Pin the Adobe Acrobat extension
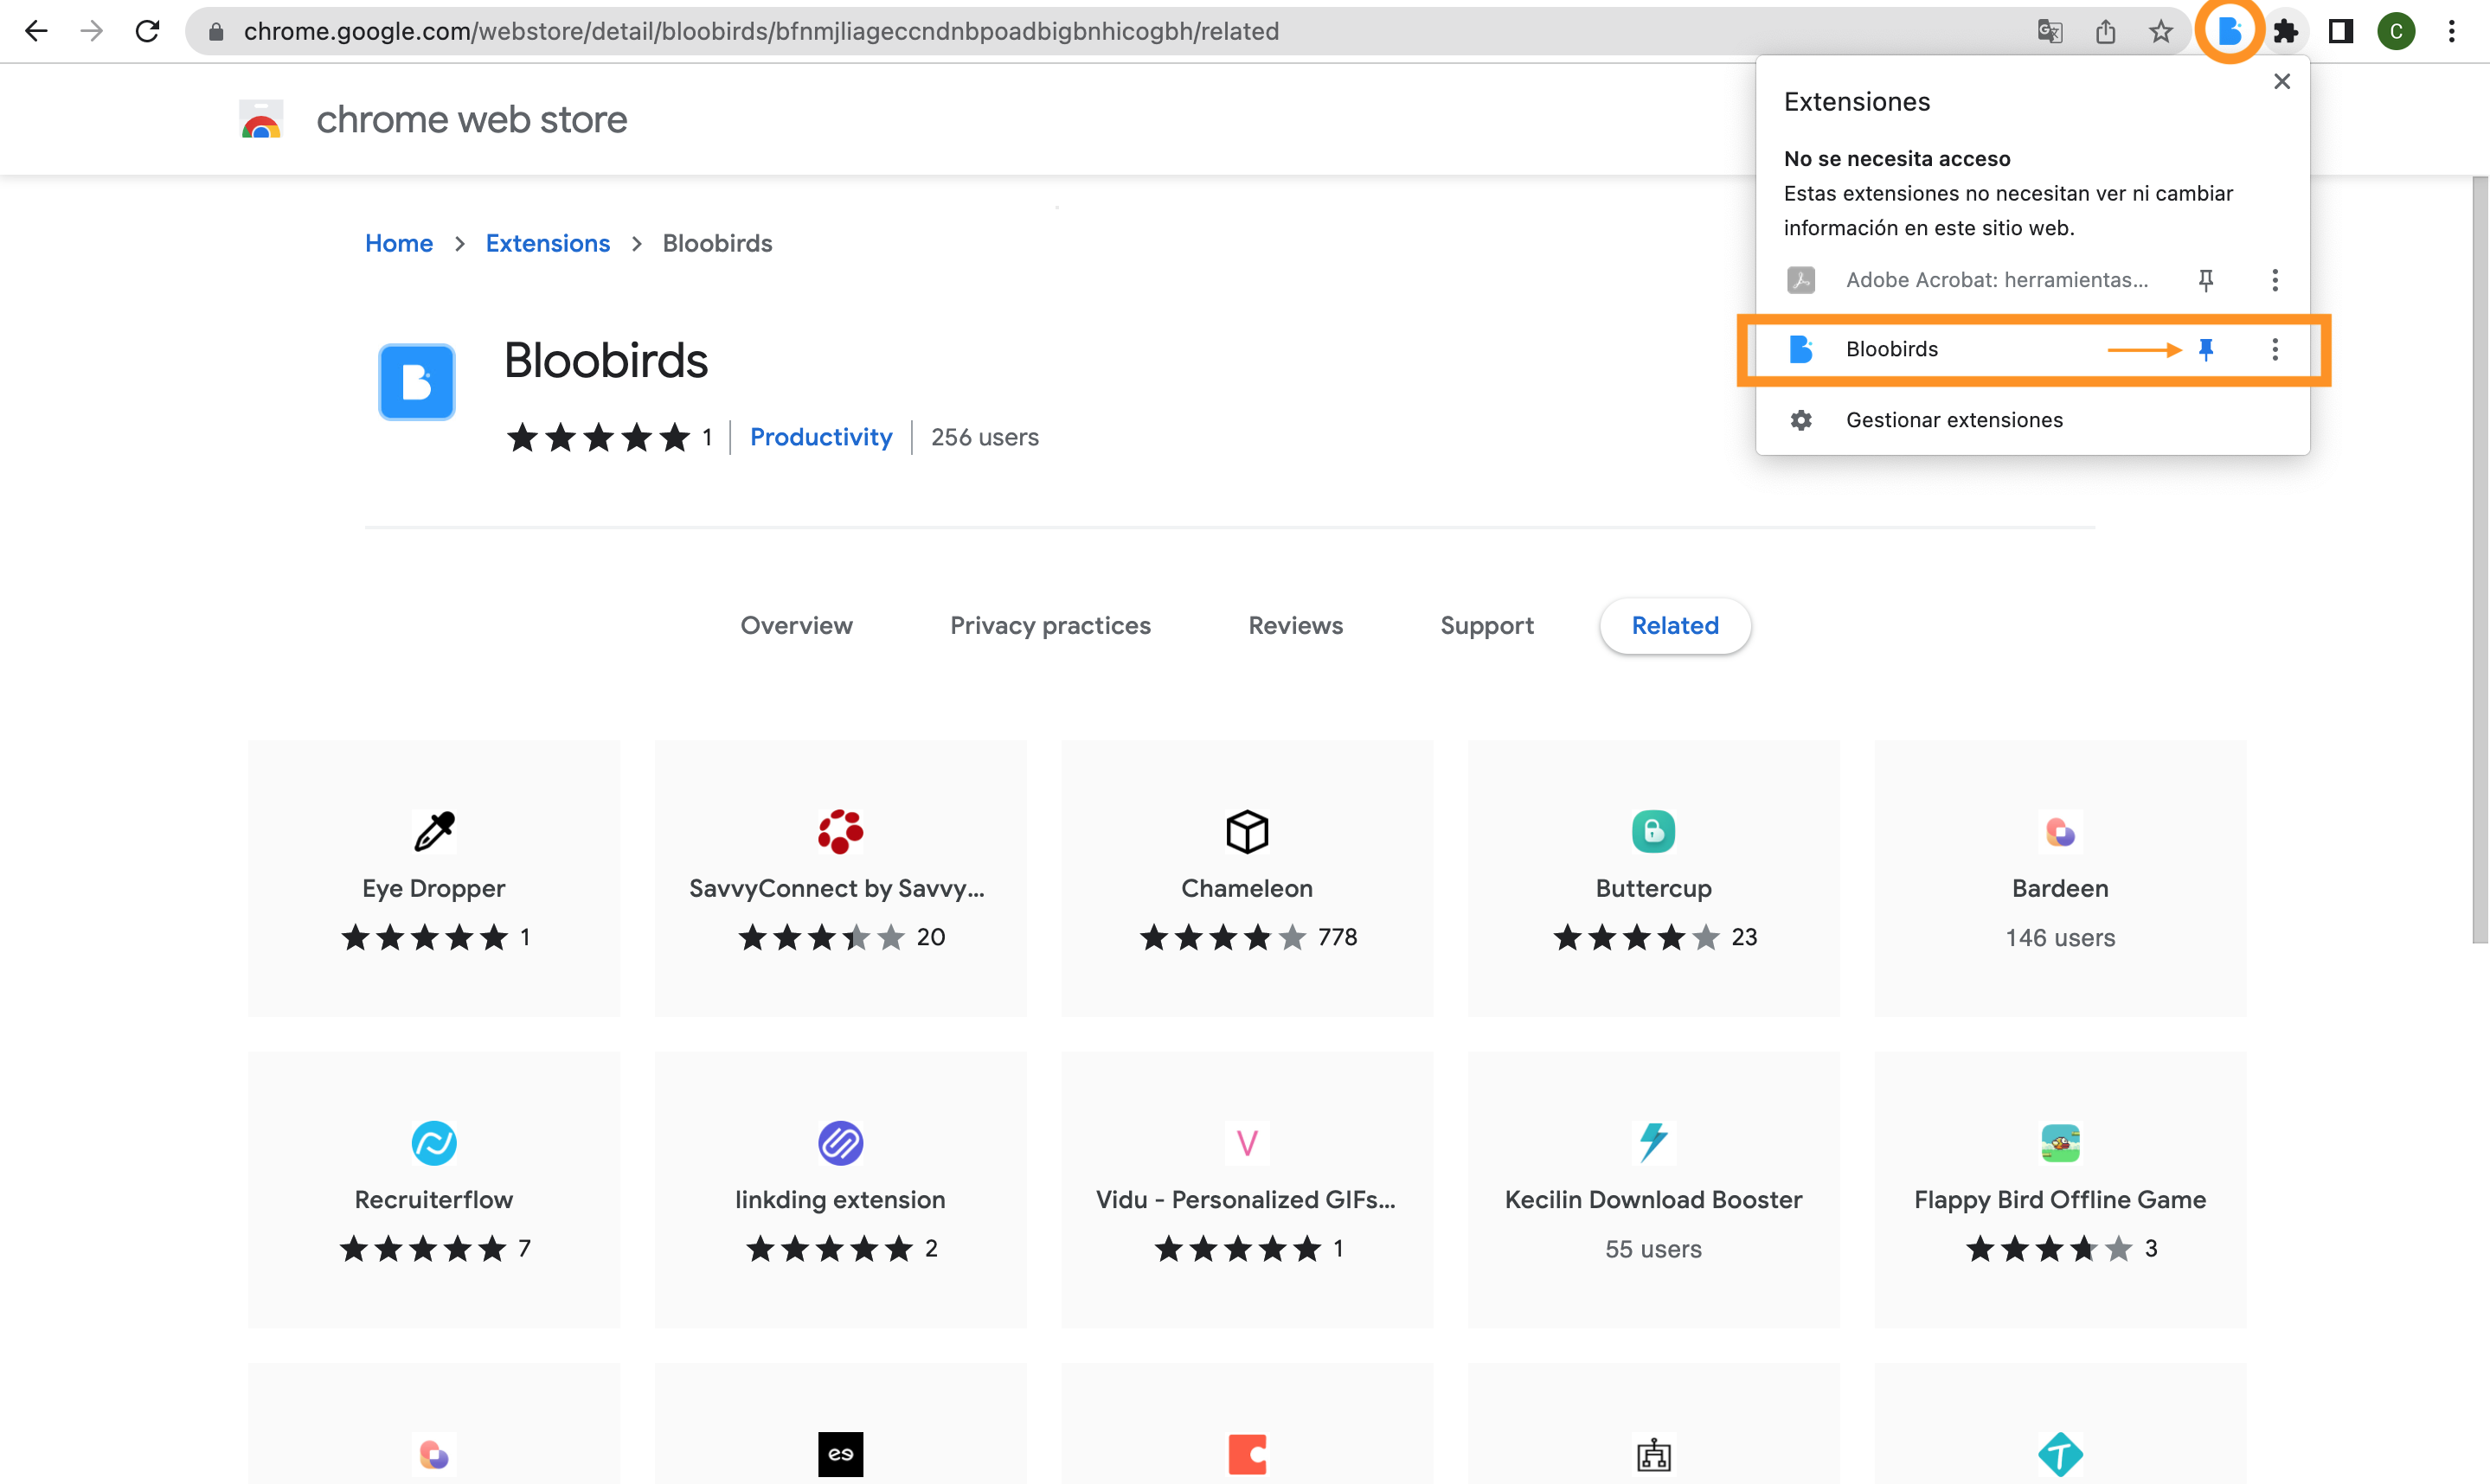 [x=2204, y=280]
